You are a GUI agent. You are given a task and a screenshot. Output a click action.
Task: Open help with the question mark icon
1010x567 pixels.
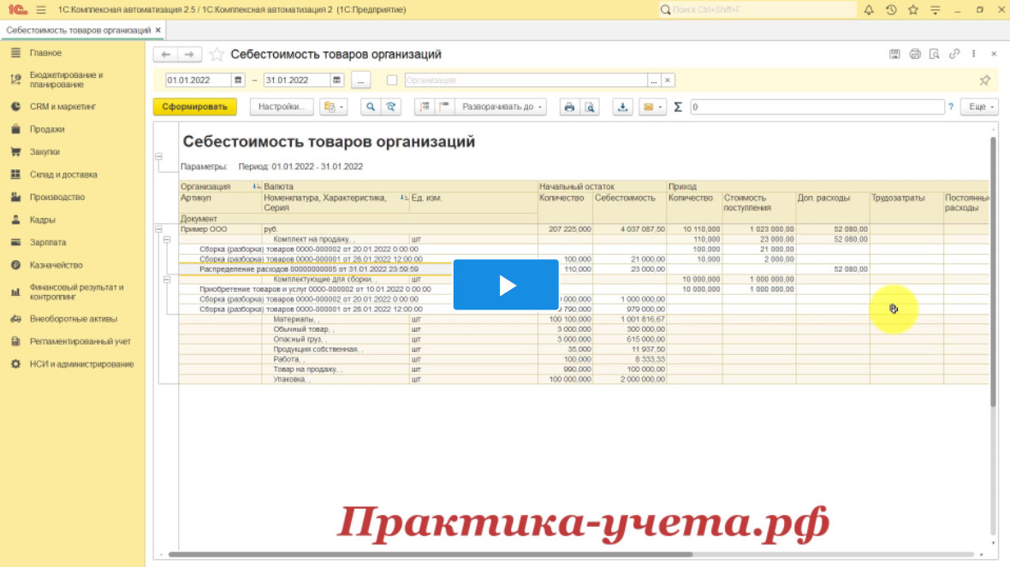951,107
